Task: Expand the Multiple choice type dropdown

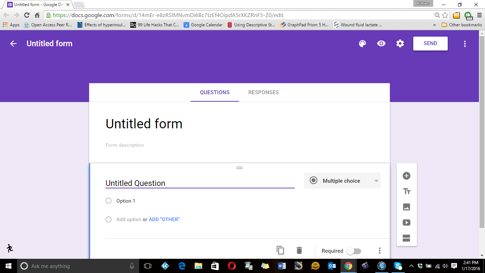Action: [x=342, y=181]
